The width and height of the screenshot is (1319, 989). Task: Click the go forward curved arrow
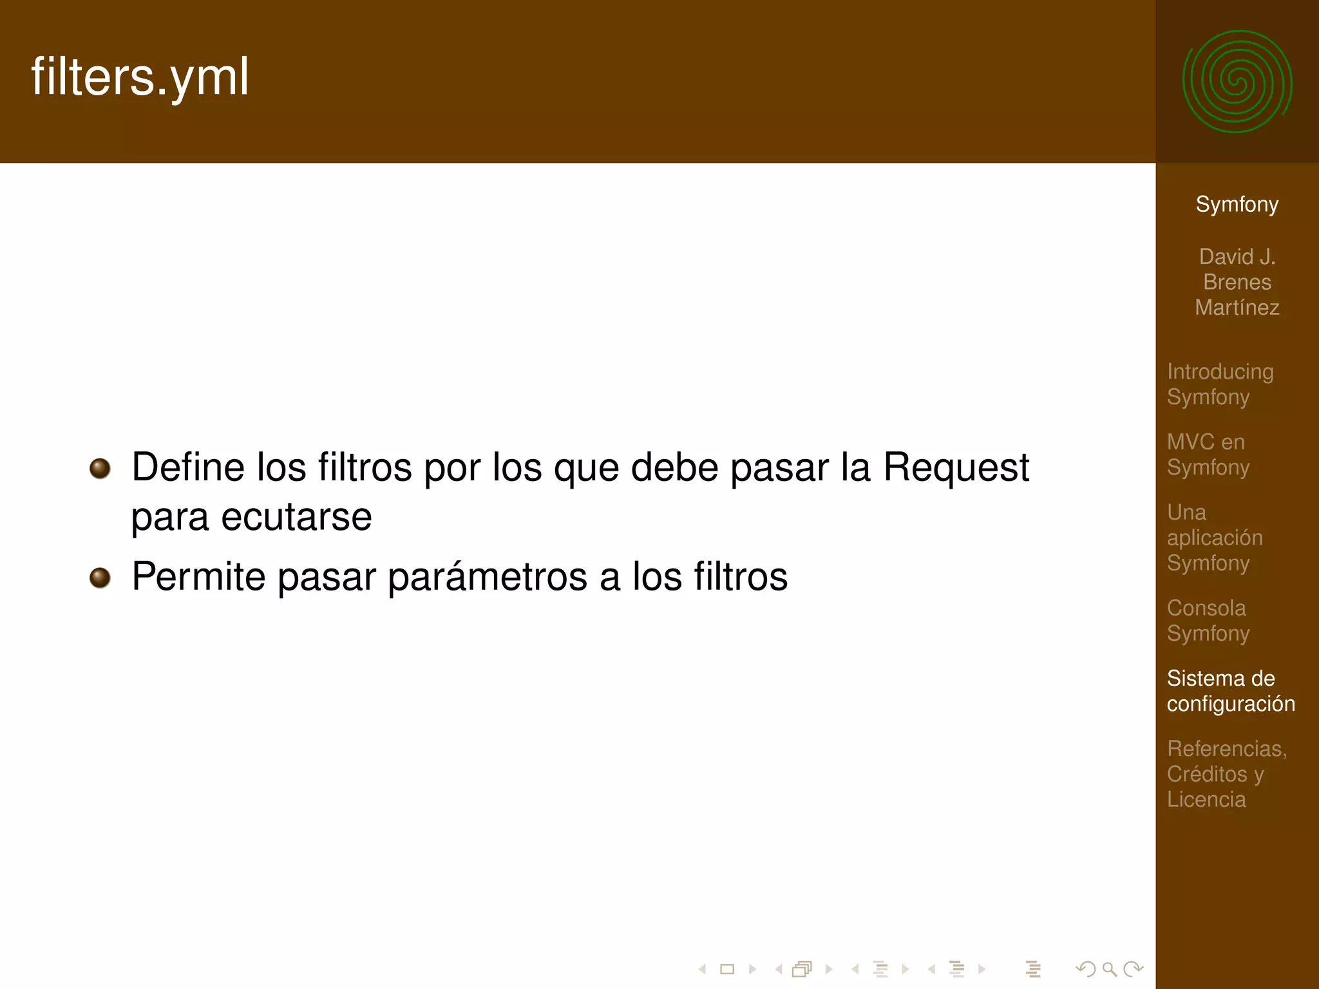pos(1134,969)
